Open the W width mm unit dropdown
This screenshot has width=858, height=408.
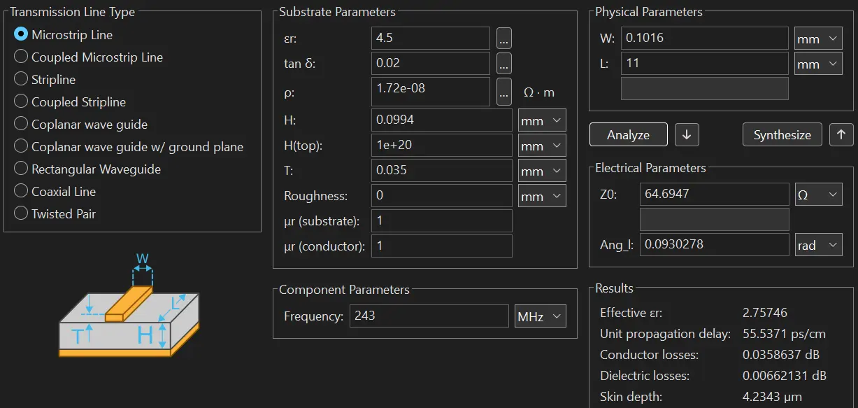(x=818, y=39)
